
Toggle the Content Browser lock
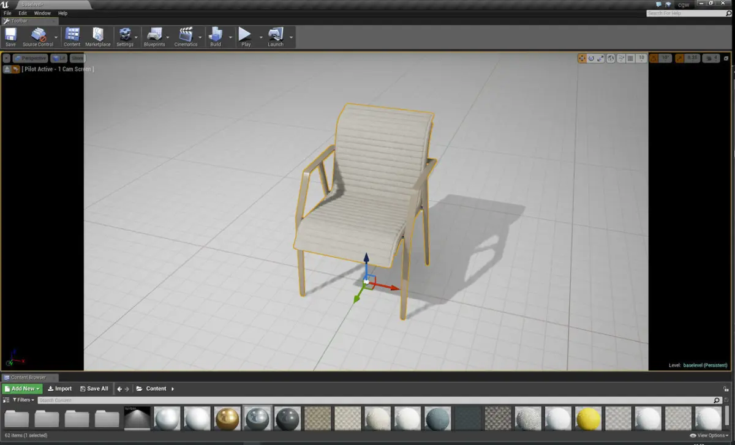point(726,389)
